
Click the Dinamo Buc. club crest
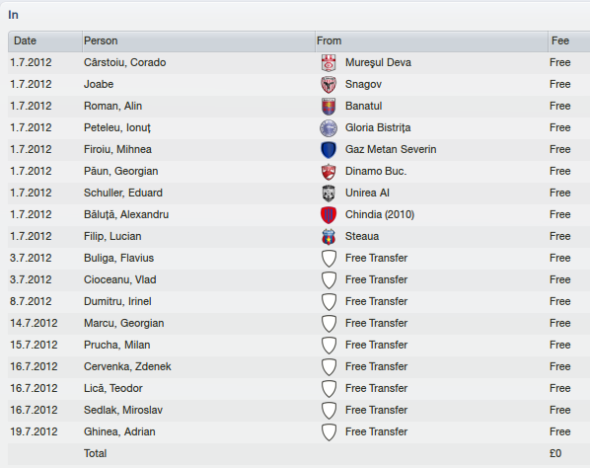pyautogui.click(x=329, y=172)
